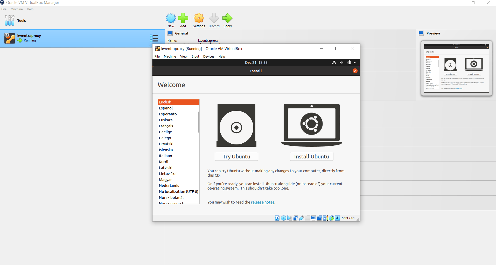Select Galego in the language list

click(x=179, y=138)
